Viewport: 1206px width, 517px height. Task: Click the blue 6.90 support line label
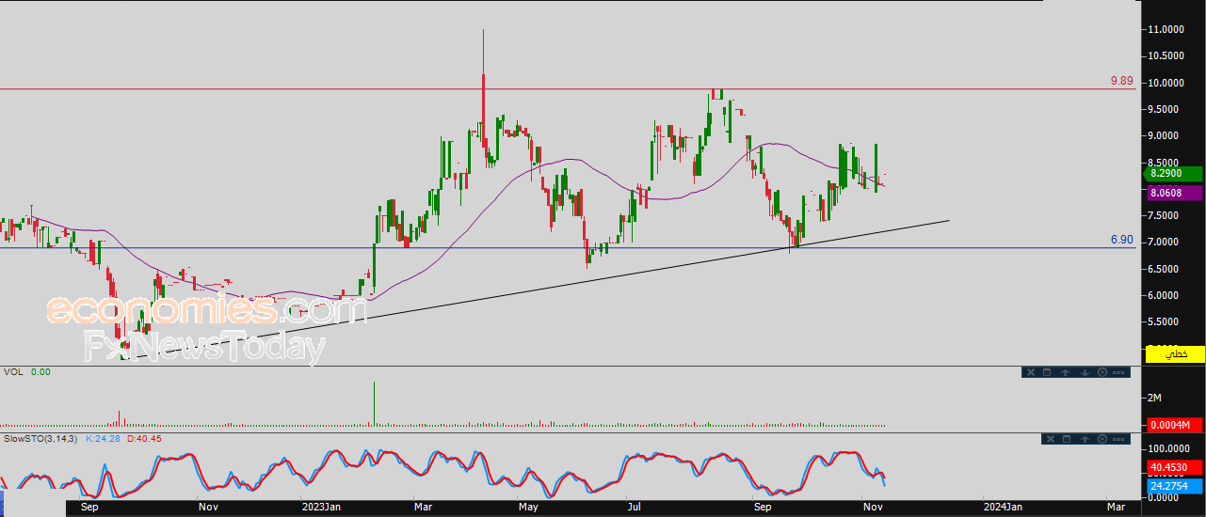point(1121,241)
